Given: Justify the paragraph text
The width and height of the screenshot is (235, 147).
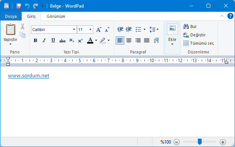Looking at the screenshot, I should (147, 41).
